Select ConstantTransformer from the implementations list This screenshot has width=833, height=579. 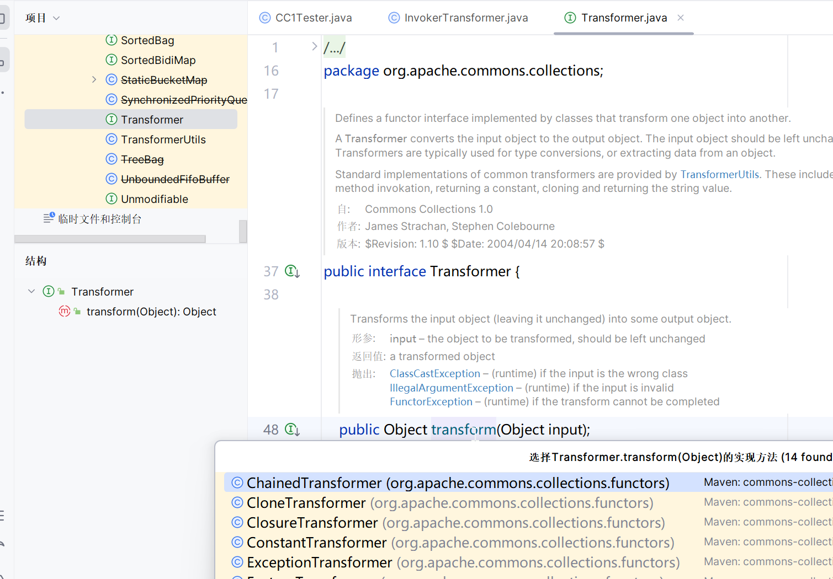[x=316, y=543]
